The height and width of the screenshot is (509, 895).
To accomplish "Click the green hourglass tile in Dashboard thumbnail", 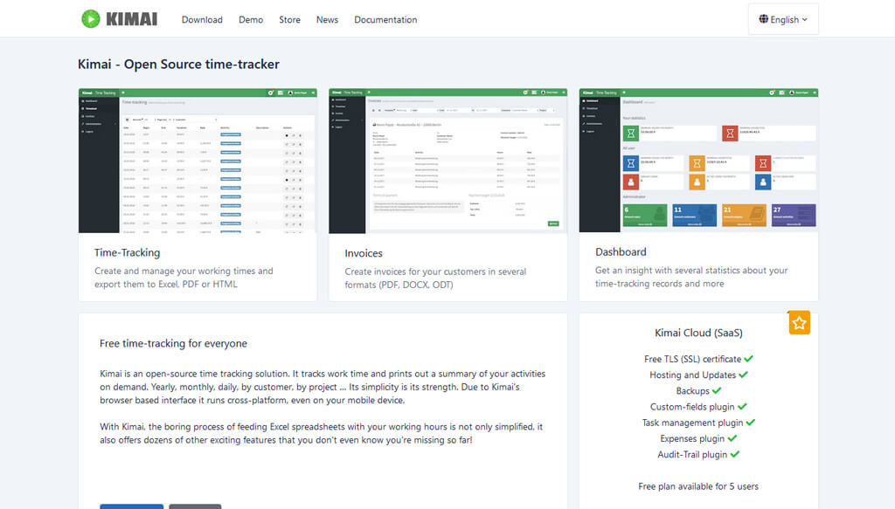I will 631,134.
